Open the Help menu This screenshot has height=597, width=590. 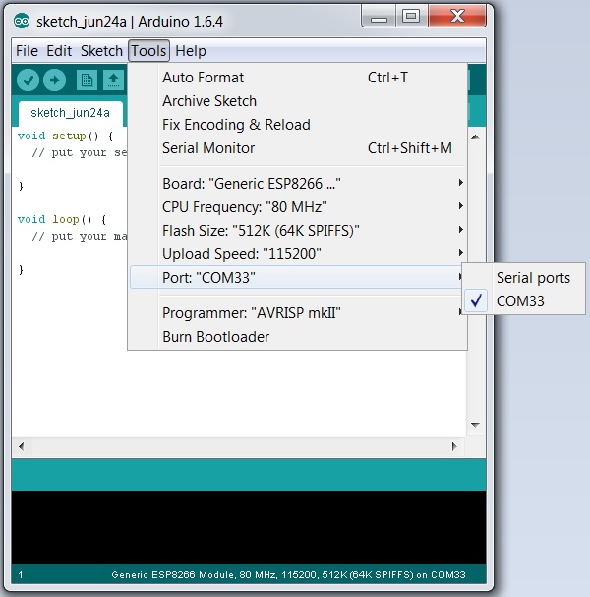pyautogui.click(x=191, y=51)
